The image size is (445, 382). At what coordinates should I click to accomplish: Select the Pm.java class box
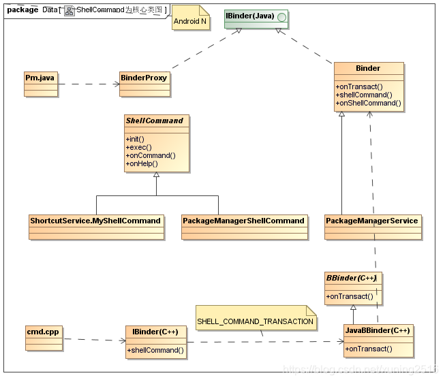point(41,84)
